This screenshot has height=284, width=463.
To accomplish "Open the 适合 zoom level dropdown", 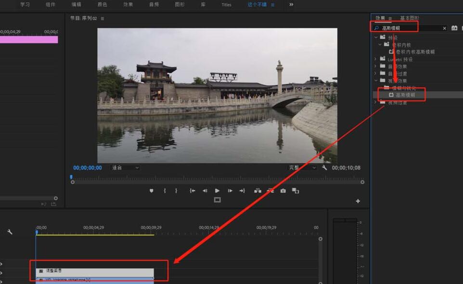I will point(124,168).
